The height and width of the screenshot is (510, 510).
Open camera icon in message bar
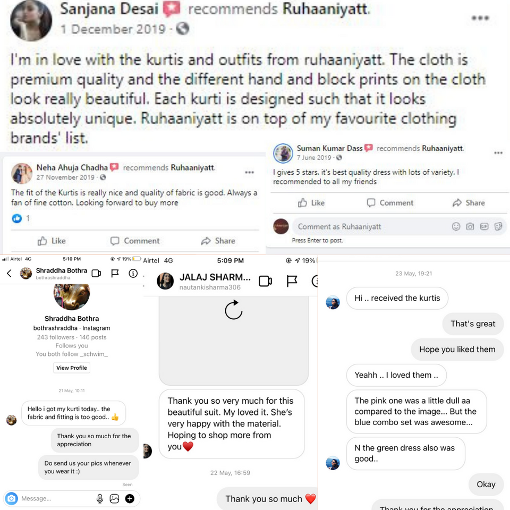tap(11, 498)
